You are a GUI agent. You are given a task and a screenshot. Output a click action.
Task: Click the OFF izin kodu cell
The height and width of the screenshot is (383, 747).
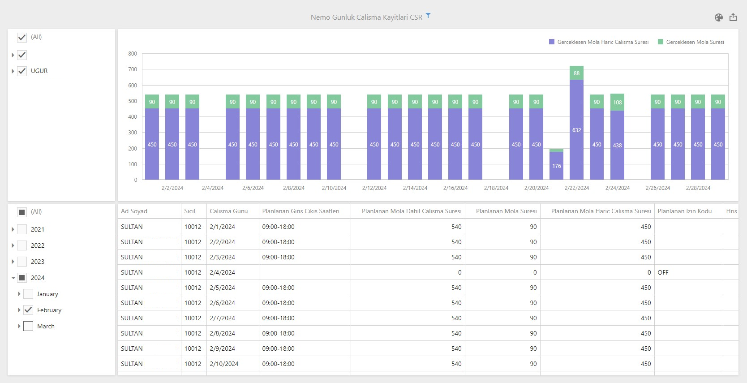[x=688, y=272]
